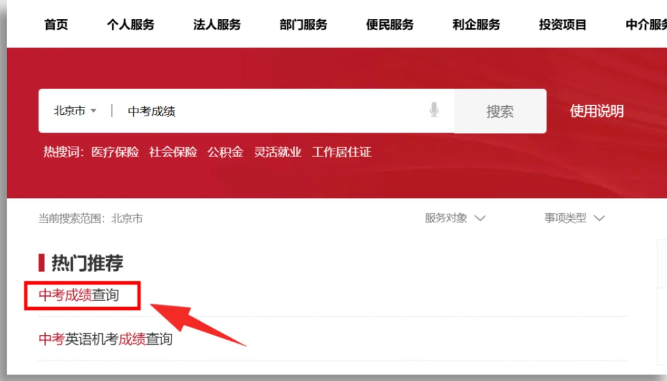Open the 中考成绩查询 recommended result
The width and height of the screenshot is (667, 381).
pos(79,295)
